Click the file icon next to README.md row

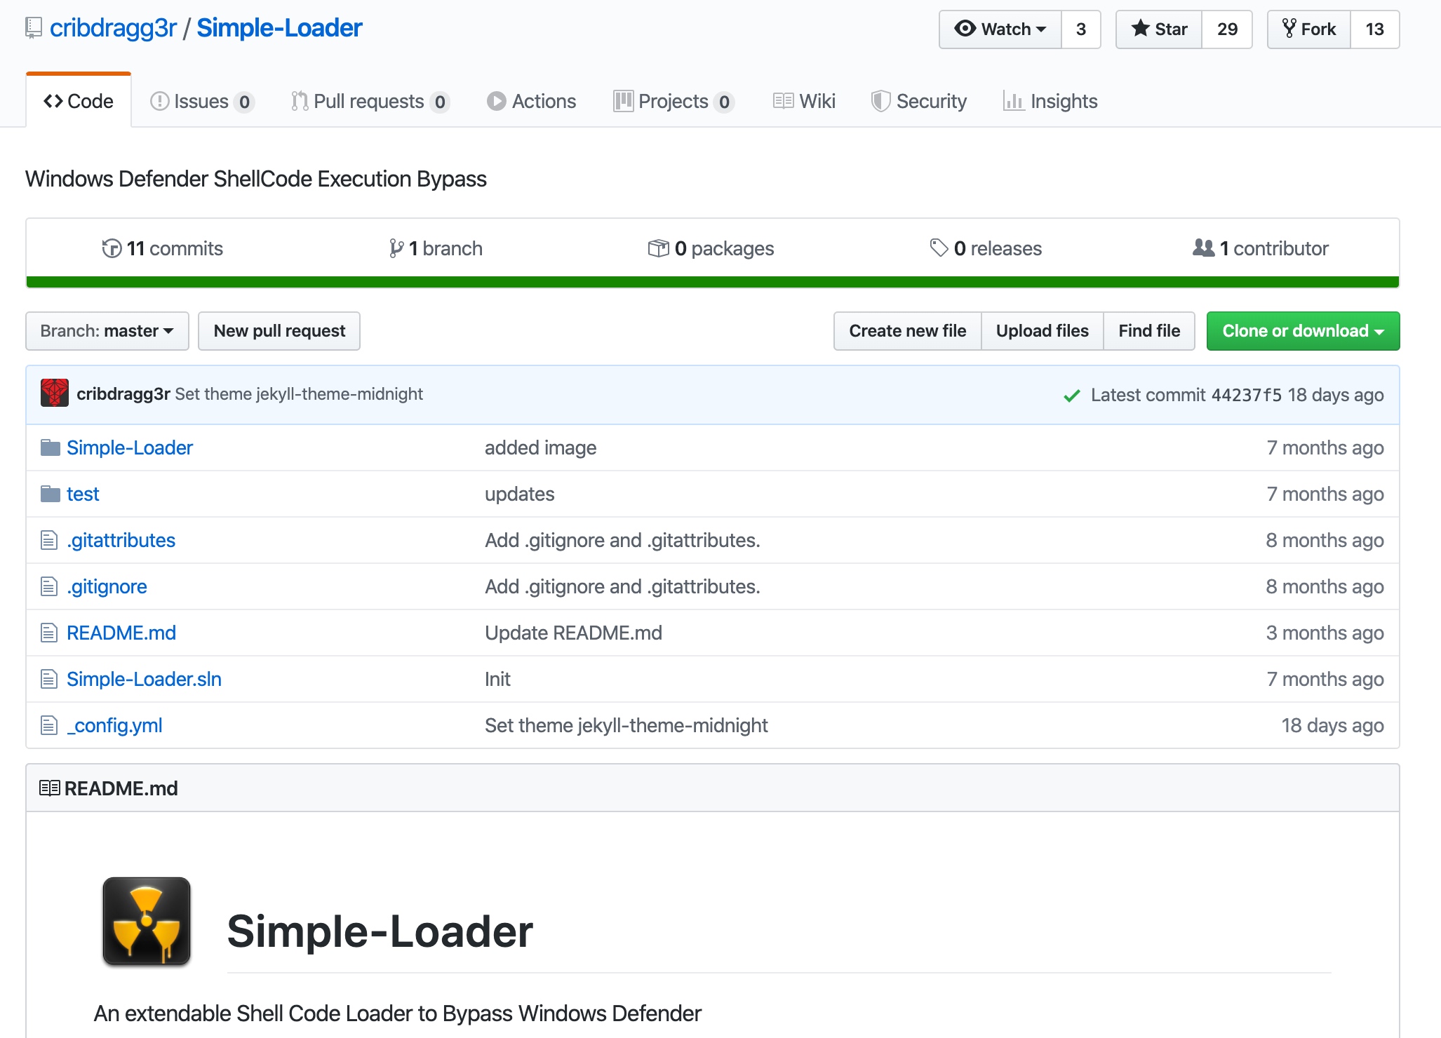[49, 633]
